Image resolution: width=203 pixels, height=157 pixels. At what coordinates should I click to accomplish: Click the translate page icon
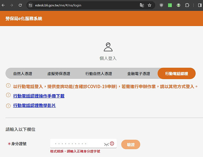coord(142,5)
